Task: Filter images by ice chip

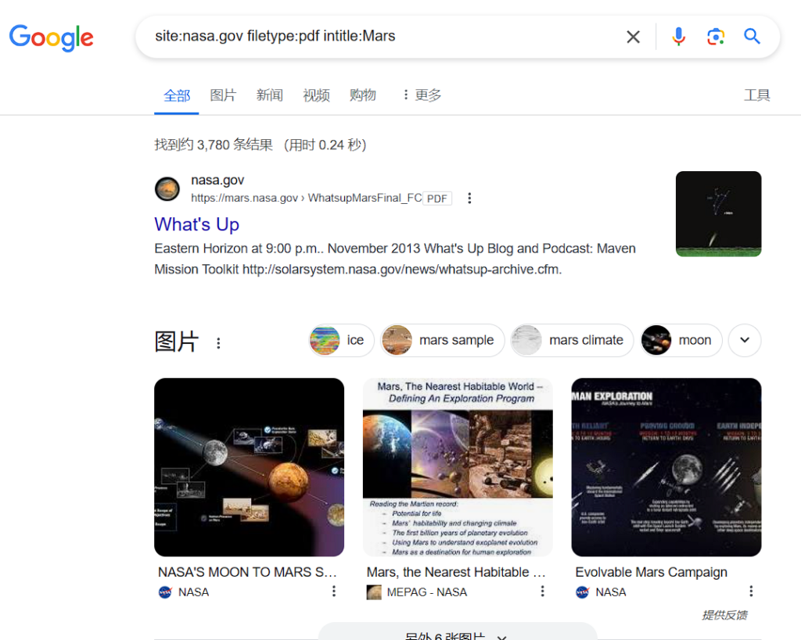Action: (x=341, y=341)
